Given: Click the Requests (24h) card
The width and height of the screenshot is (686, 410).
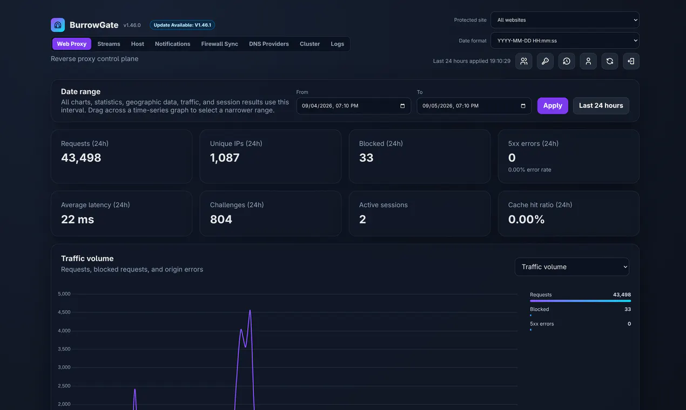Looking at the screenshot, I should tap(122, 156).
